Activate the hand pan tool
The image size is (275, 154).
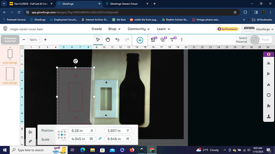pos(108,40)
